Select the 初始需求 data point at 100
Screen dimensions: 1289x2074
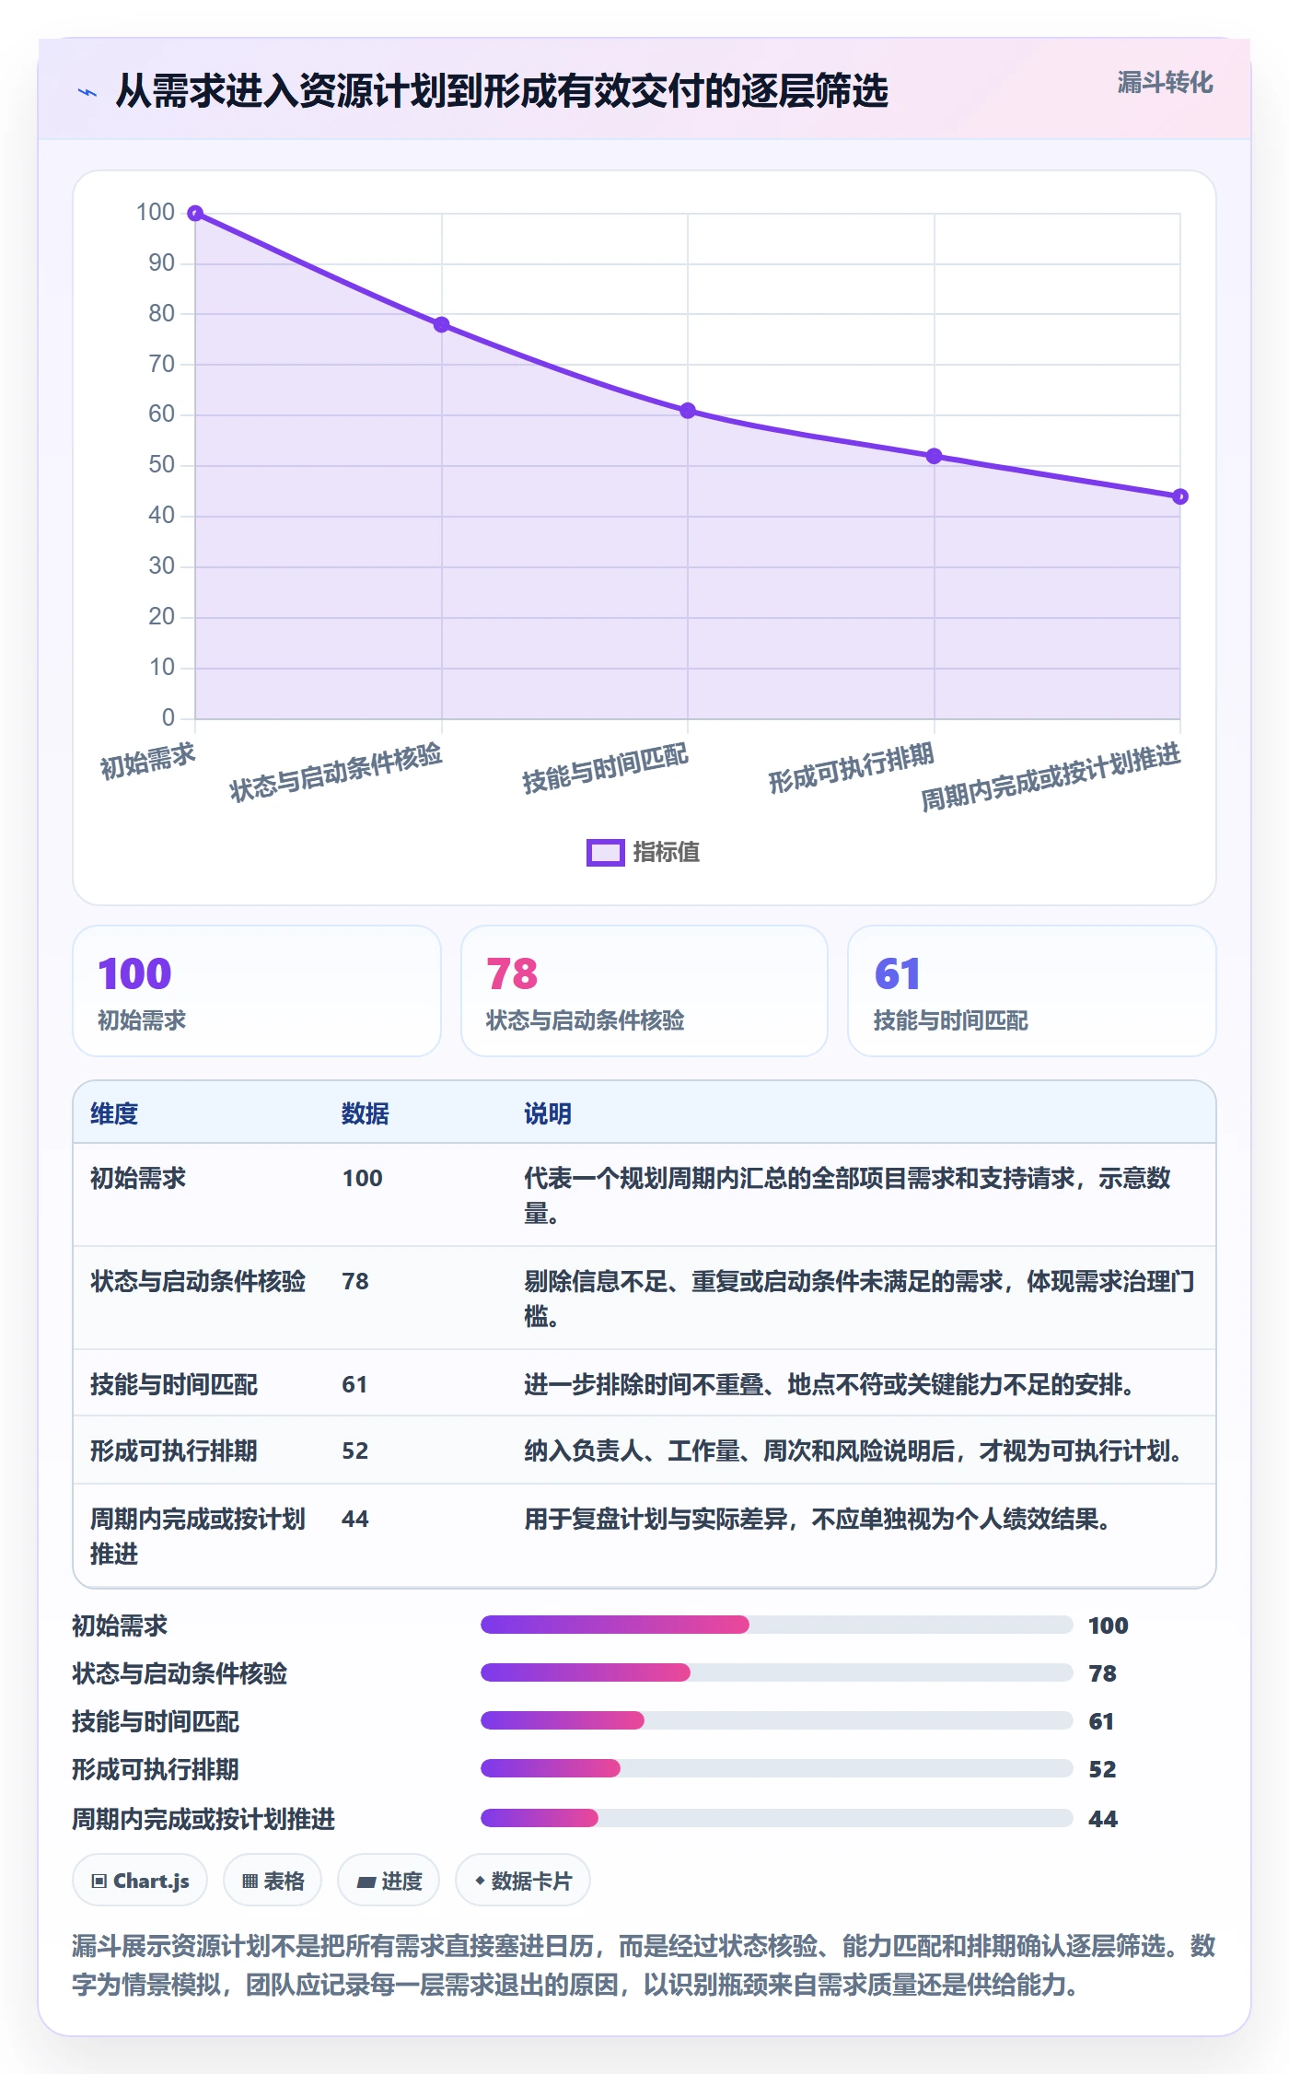coord(195,214)
